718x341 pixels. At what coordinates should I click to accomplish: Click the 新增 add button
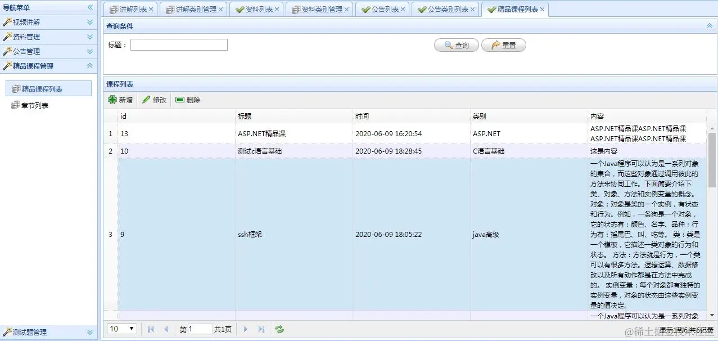pyautogui.click(x=120, y=100)
